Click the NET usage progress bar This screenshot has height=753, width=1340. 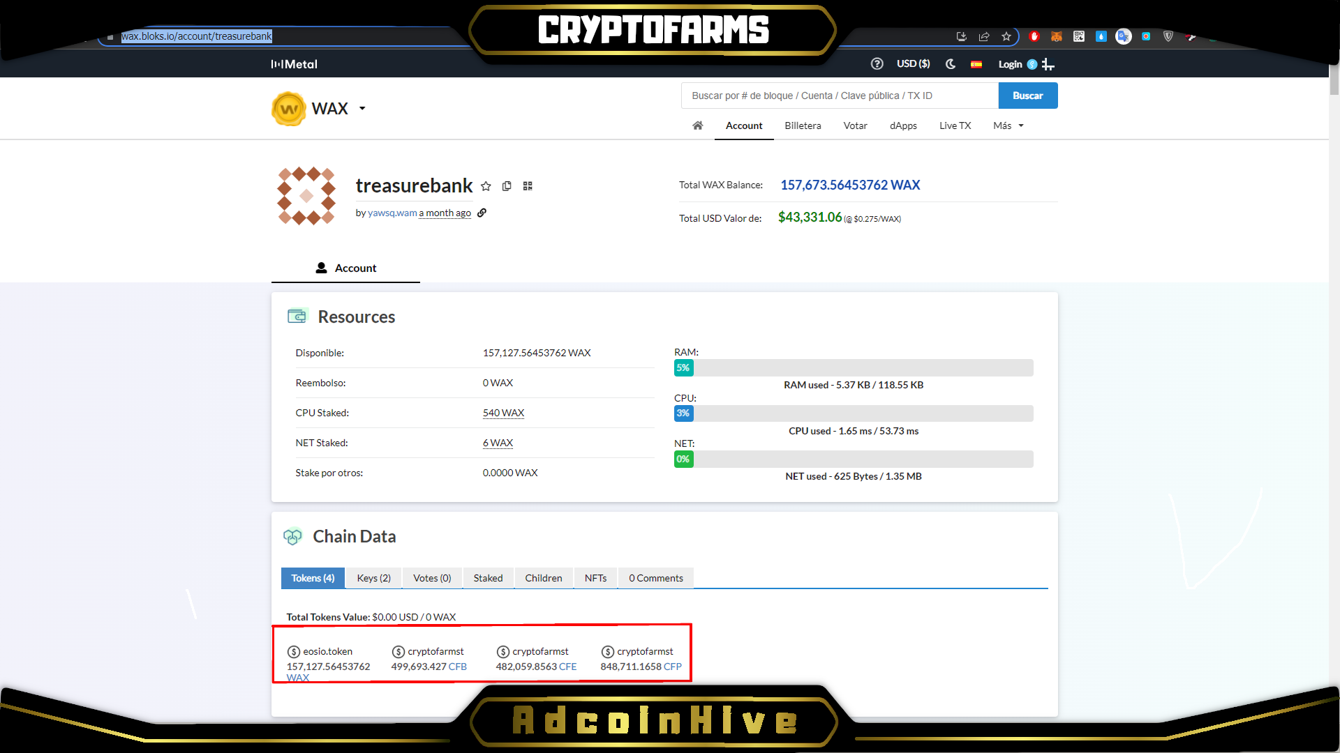point(854,459)
